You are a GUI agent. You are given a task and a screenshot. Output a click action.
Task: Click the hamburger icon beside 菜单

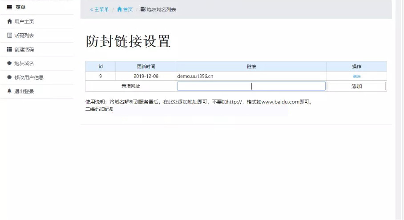[9, 7]
